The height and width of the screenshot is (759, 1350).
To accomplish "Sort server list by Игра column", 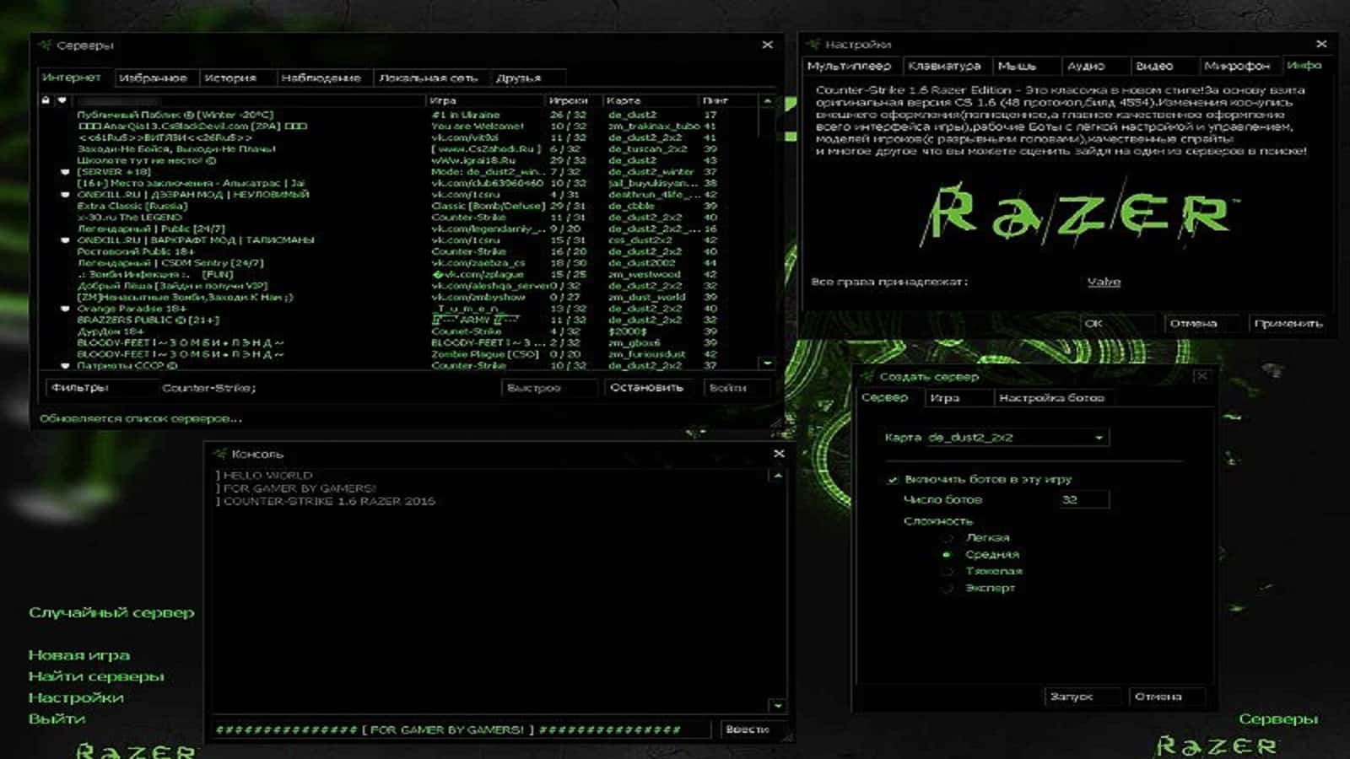I will 485,100.
